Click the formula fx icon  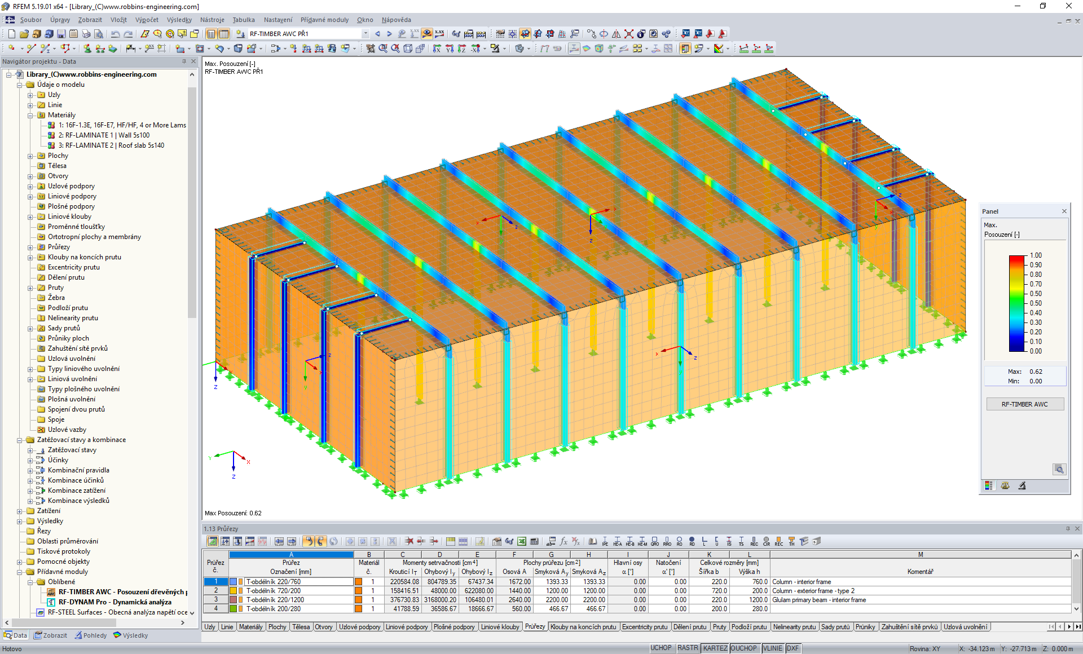coord(563,541)
